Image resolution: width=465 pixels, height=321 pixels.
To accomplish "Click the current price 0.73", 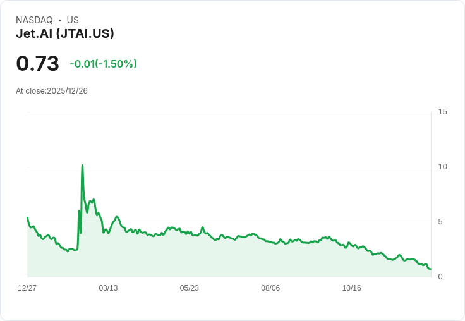I will 37,63.
